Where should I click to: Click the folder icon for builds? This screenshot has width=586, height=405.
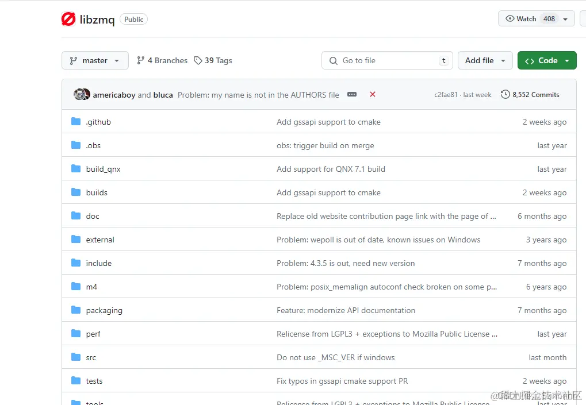pyautogui.click(x=76, y=192)
